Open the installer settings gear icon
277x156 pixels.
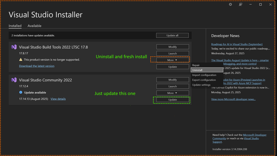[x=230, y=4]
